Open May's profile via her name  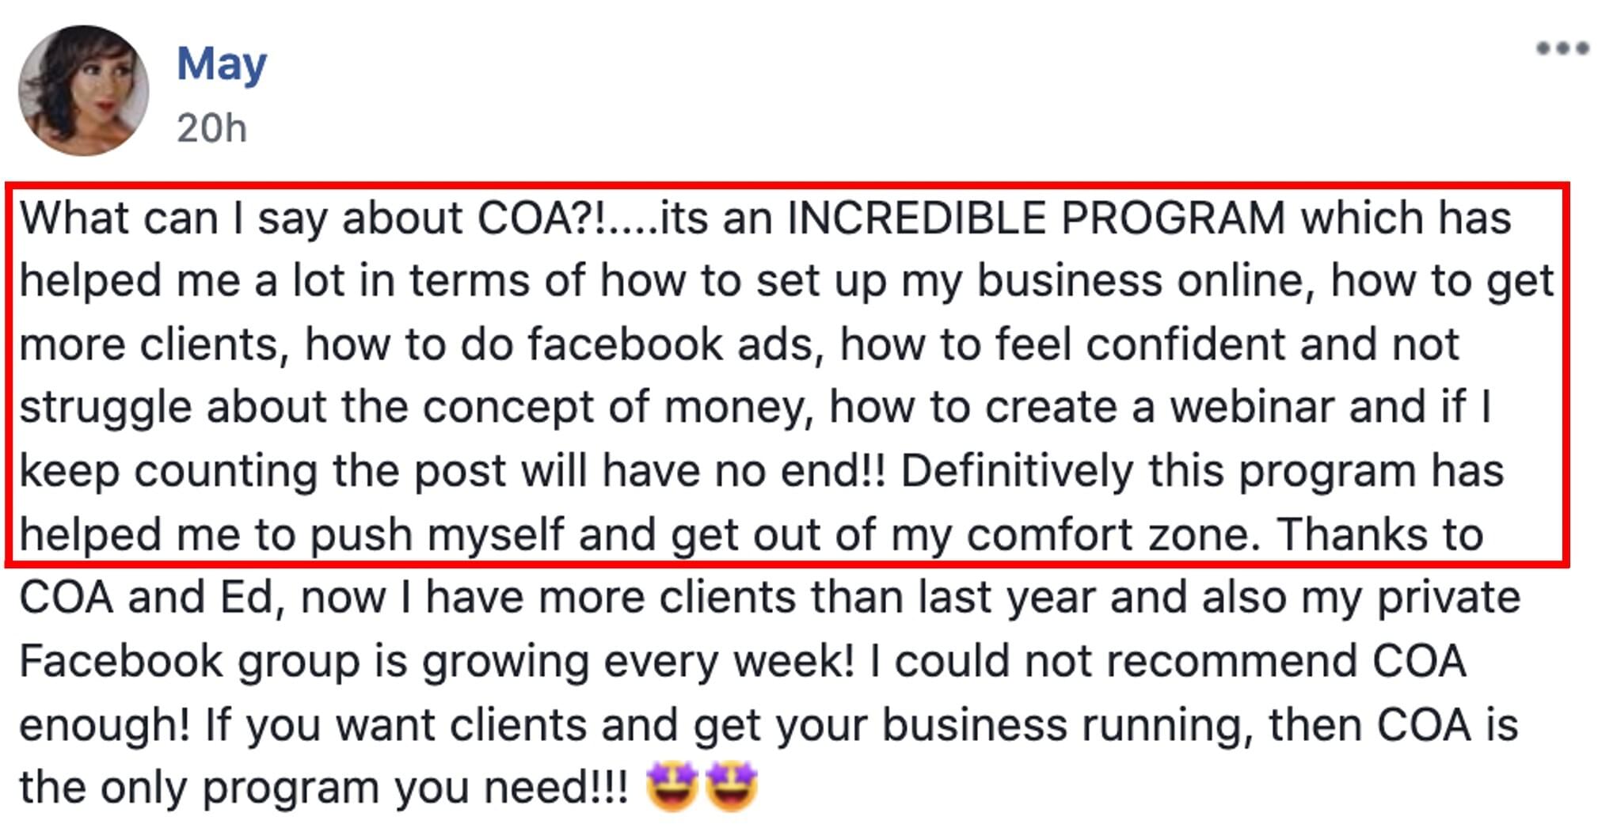click(221, 66)
